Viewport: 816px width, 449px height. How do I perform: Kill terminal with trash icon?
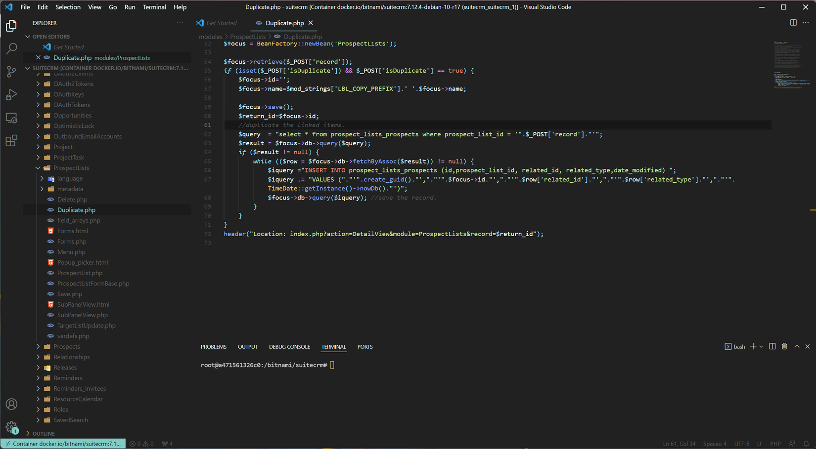click(784, 347)
